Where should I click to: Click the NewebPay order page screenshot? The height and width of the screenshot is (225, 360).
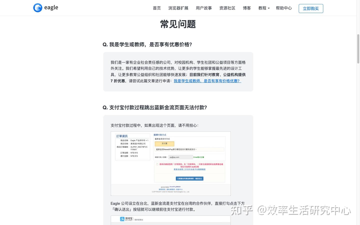click(171, 163)
